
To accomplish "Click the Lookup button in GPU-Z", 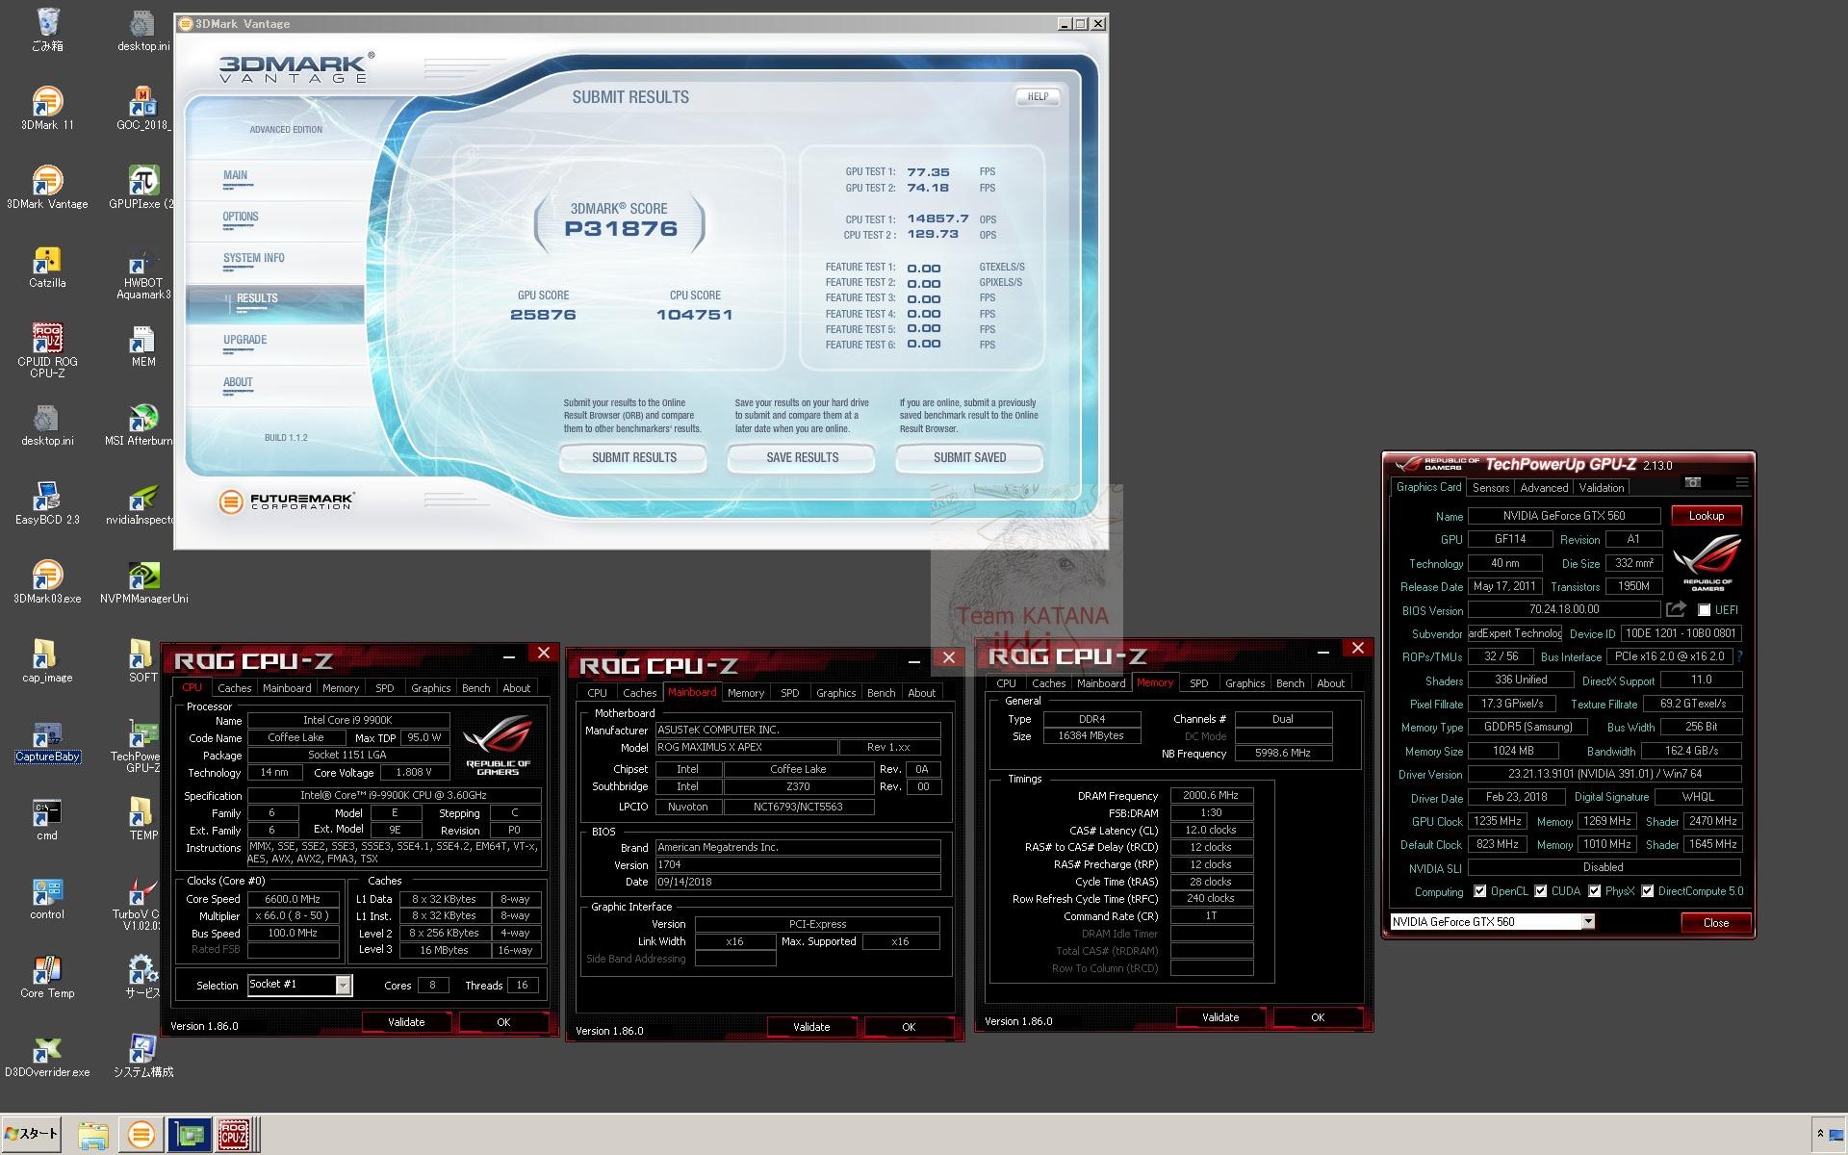I will (x=1706, y=516).
